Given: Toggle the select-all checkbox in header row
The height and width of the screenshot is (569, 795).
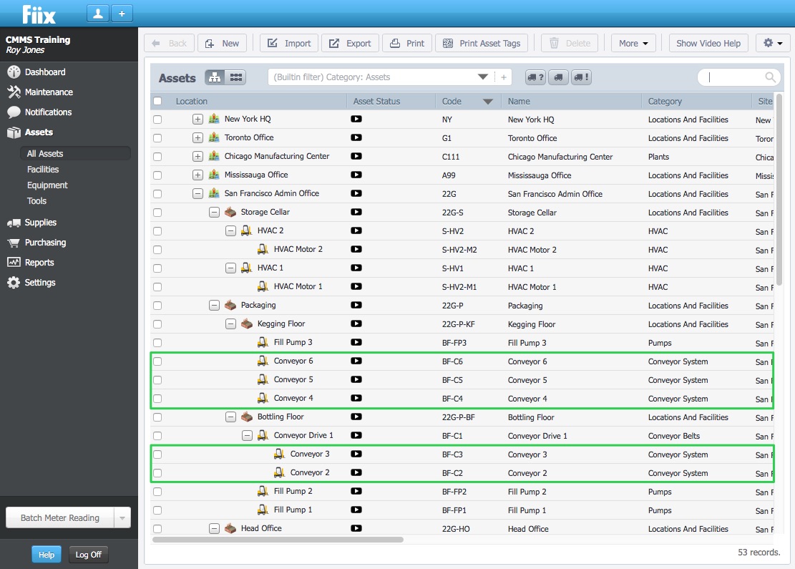Looking at the screenshot, I should (x=157, y=101).
